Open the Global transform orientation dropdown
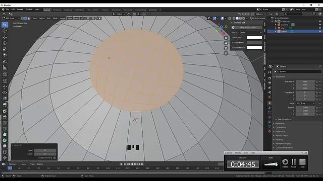 [x=119, y=14]
